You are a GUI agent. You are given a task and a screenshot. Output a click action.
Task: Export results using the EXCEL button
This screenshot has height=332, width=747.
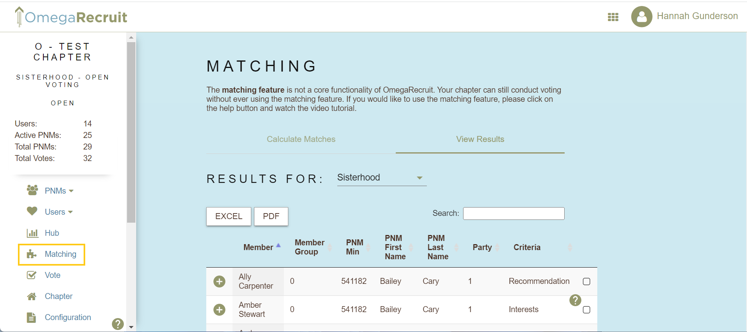pyautogui.click(x=229, y=216)
